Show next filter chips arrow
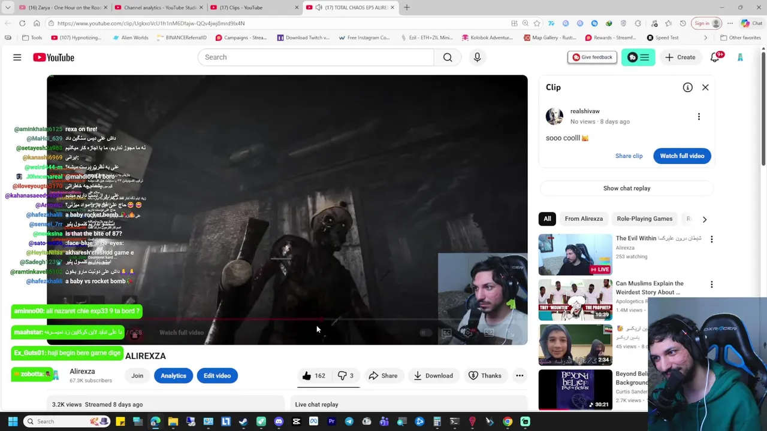 (x=705, y=219)
